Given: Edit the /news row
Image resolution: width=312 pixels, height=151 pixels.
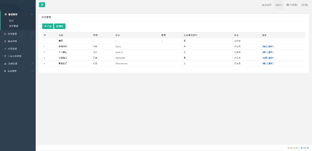Looking at the screenshot, I should pyautogui.click(x=265, y=47).
